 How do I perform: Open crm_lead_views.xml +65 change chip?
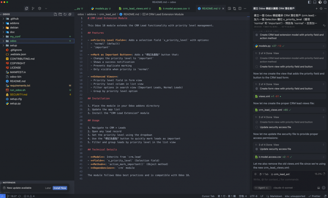click(290, 110)
